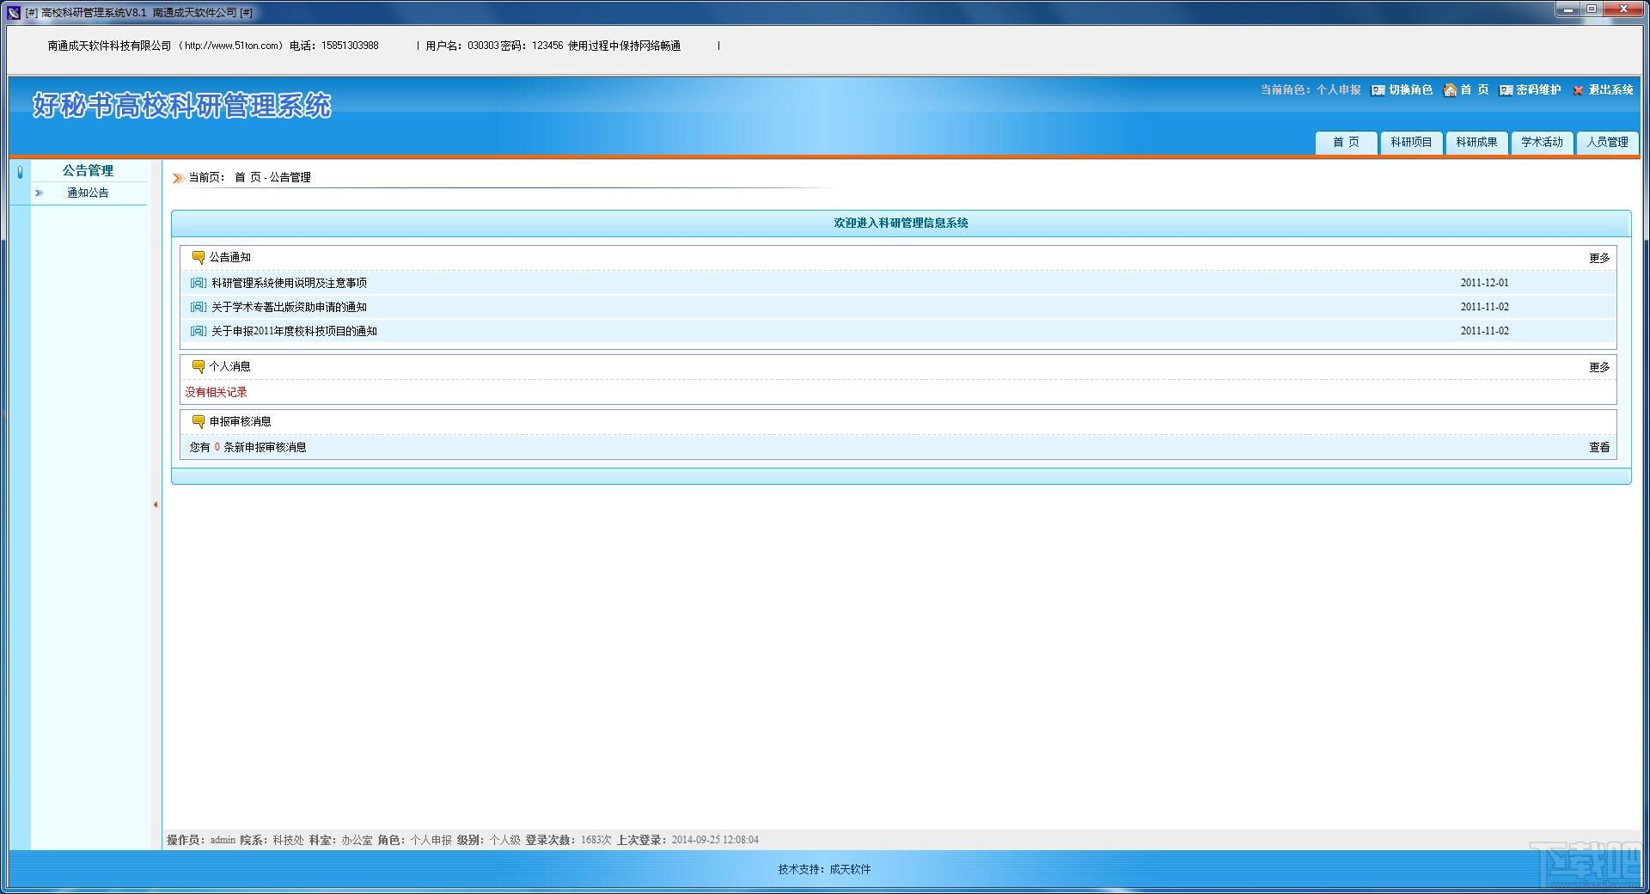Image resolution: width=1650 pixels, height=894 pixels.
Task: Click the 用户名: 030303 info text
Action: [461, 46]
